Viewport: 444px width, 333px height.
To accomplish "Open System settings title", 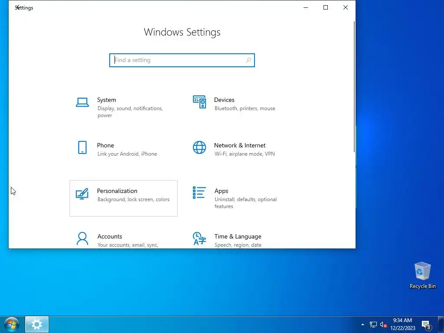I will 107,100.
